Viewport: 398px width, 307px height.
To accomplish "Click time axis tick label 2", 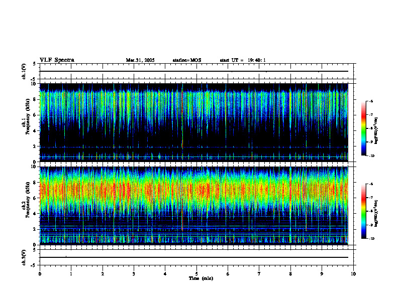I will pyautogui.click(x=103, y=274).
